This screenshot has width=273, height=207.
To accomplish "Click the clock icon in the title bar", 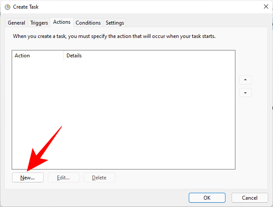I will [7, 7].
